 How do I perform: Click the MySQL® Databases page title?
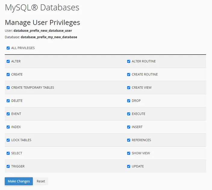(42, 7)
